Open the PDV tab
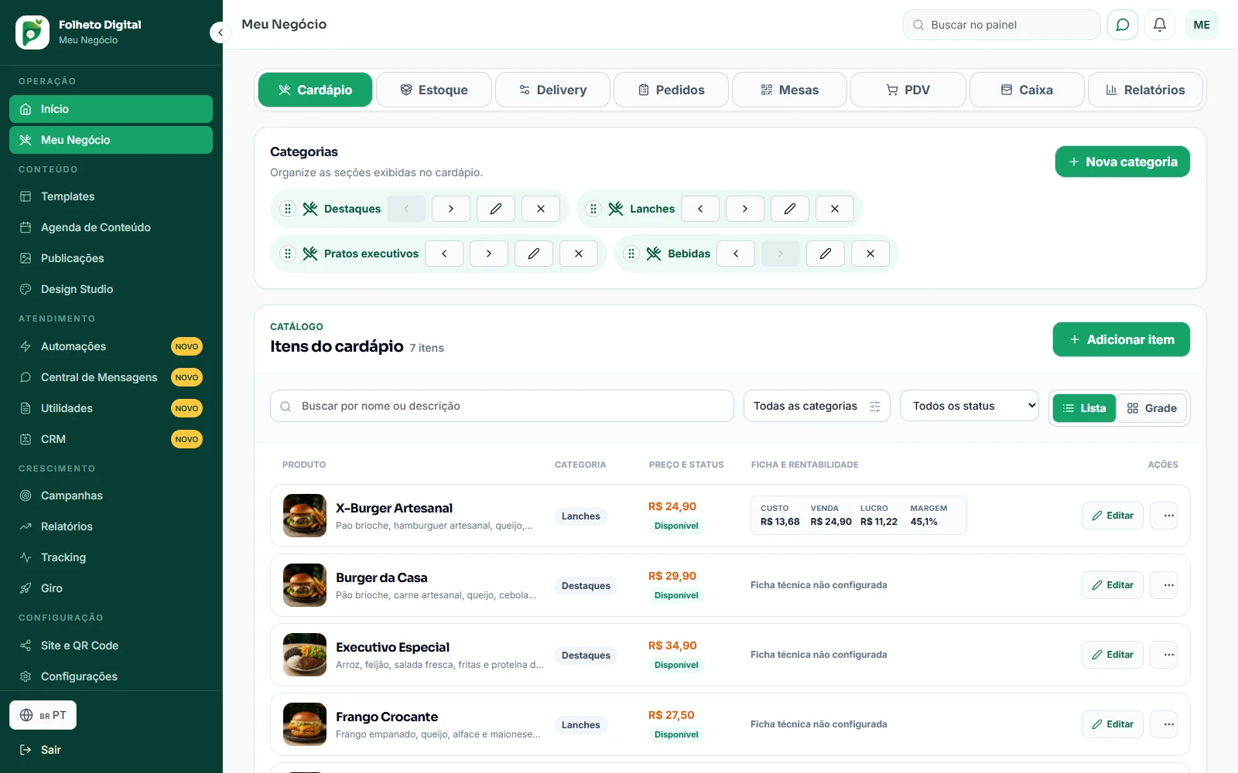 tap(908, 90)
